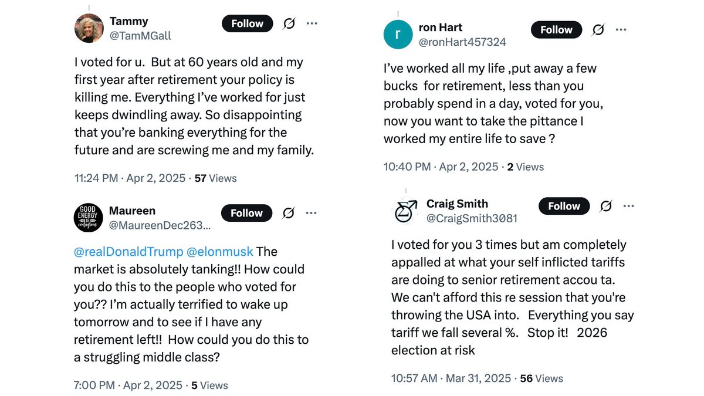Open more options on Maureen's tweet
The image size is (704, 396).
coord(312,213)
